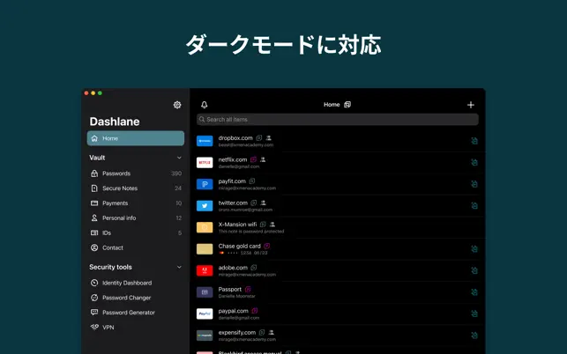567x354 pixels.
Task: Open the paypal.com entry
Action: pos(338,313)
